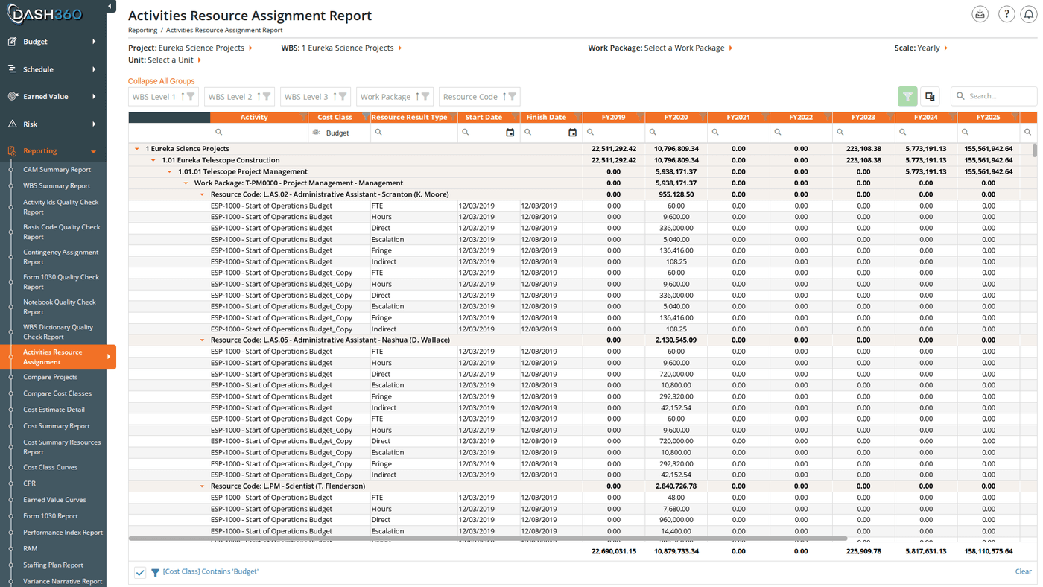The height and width of the screenshot is (587, 1043).
Task: Open Staffing Plan Report
Action: coord(53,565)
